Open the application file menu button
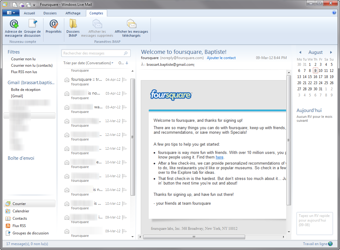 [11, 13]
